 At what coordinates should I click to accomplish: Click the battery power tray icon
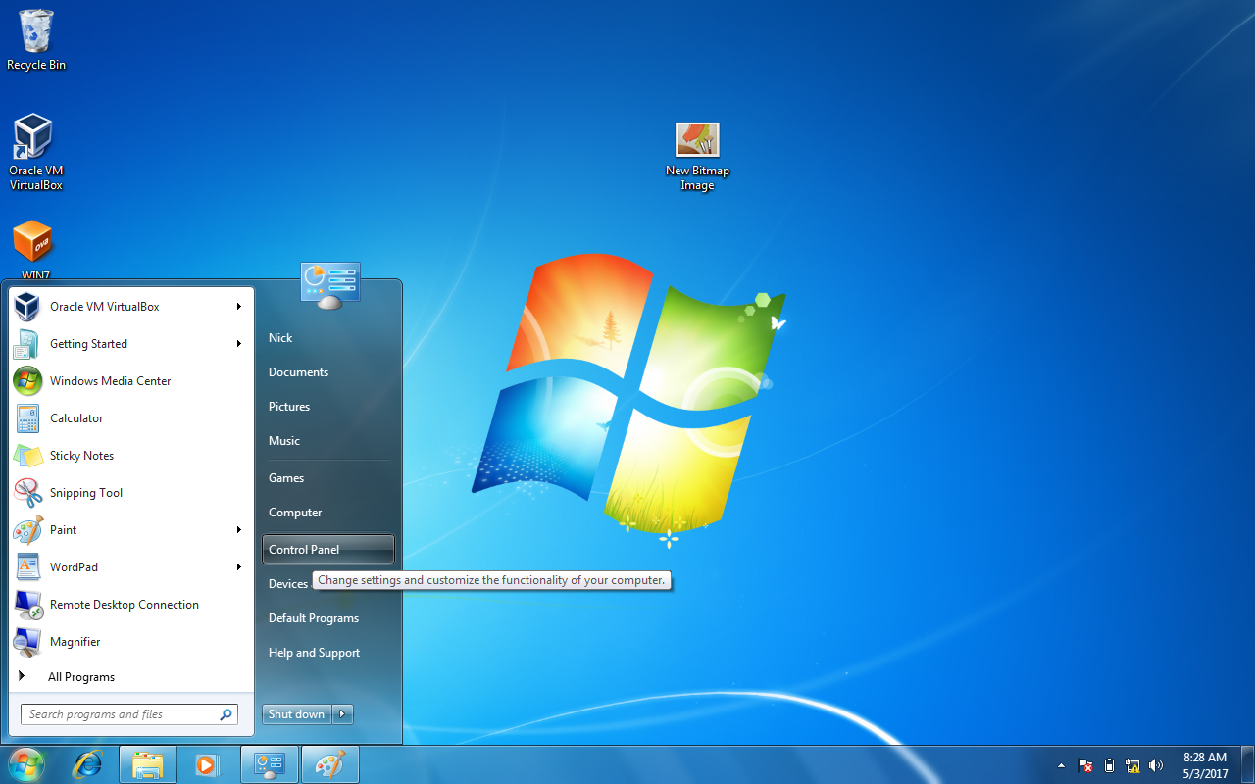coord(1109,765)
